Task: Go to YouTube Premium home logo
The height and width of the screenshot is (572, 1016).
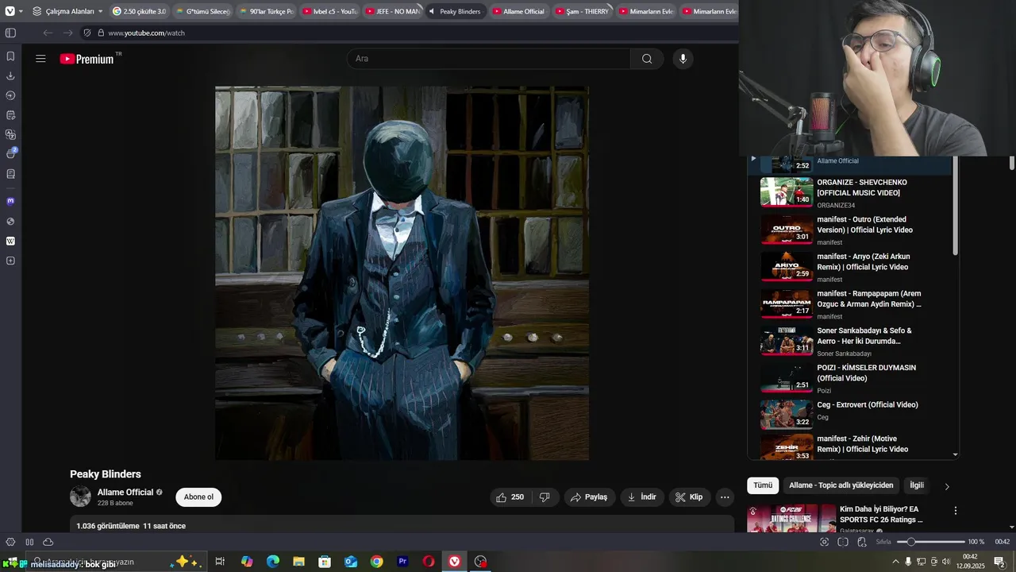Action: point(87,59)
